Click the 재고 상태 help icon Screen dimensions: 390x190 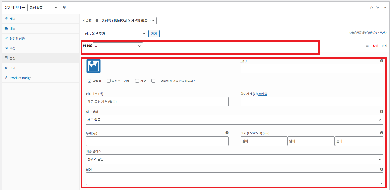tap(381, 112)
